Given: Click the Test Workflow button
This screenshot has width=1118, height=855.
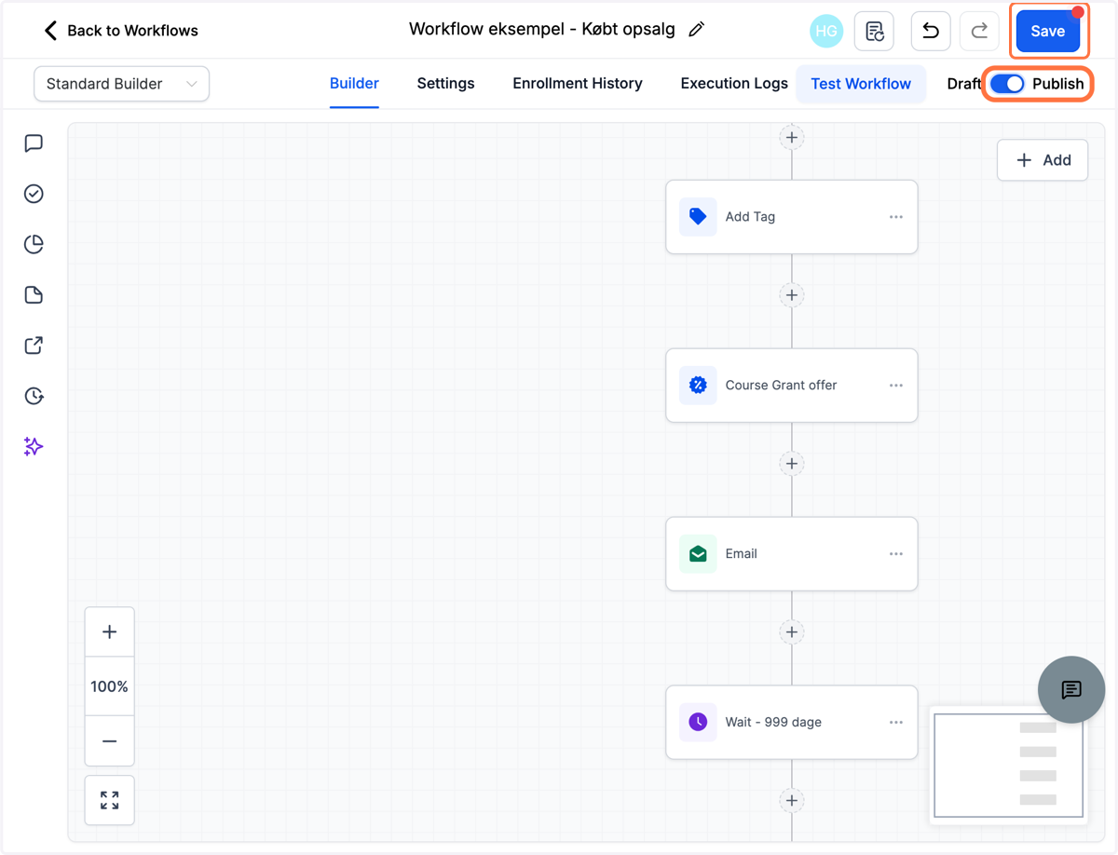Looking at the screenshot, I should coord(861,84).
